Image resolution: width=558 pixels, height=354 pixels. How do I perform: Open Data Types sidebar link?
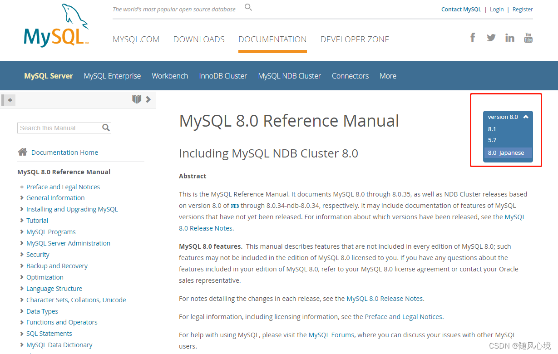tap(42, 311)
